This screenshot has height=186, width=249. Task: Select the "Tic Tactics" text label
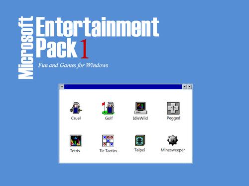click(108, 151)
